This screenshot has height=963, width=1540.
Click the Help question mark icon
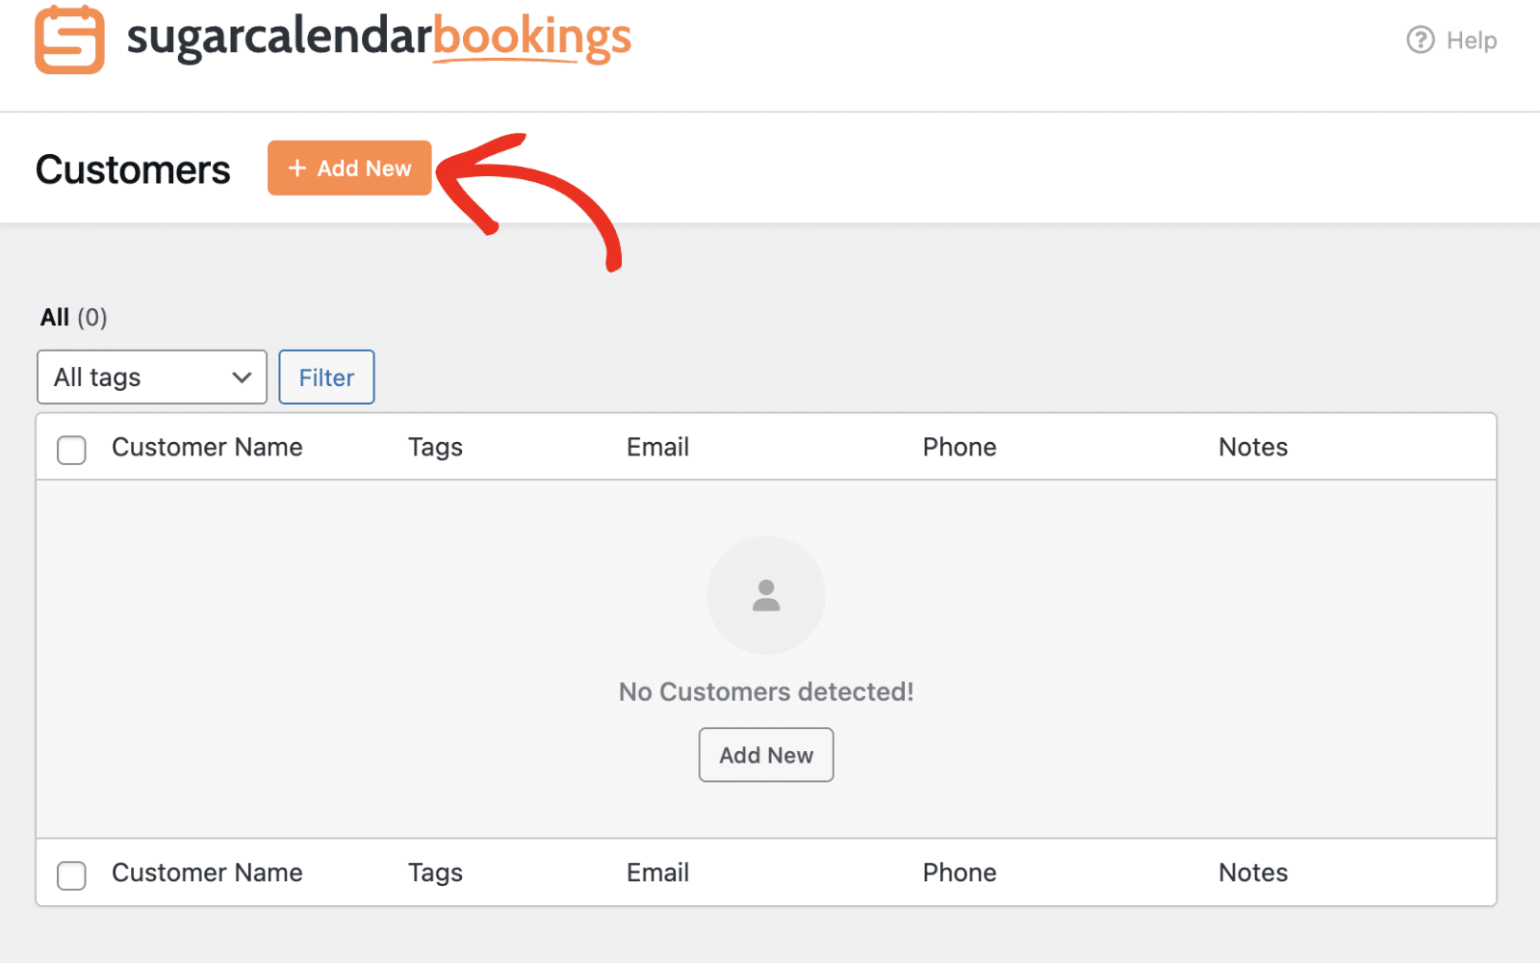1420,40
